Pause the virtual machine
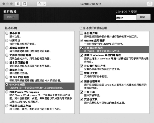Screen dimensions: 154x123 pos(18,4)
